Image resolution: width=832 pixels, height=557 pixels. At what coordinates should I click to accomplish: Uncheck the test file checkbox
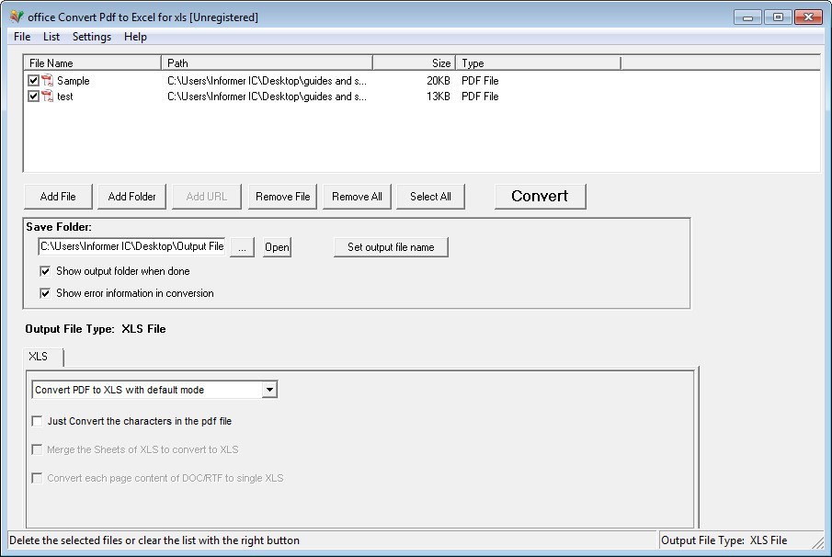pyautogui.click(x=33, y=96)
